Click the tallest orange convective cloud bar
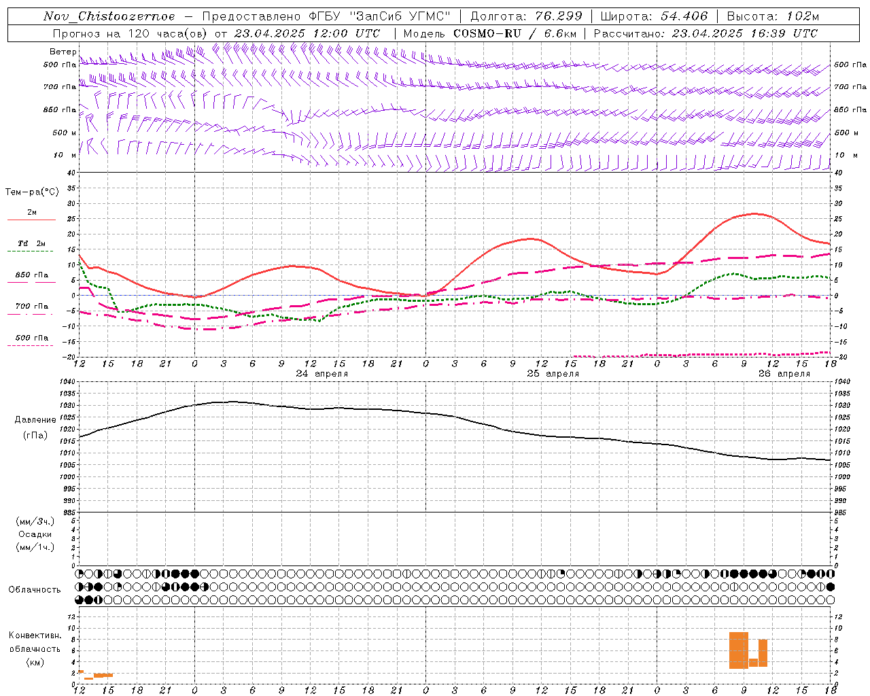870x696 pixels. click(739, 650)
